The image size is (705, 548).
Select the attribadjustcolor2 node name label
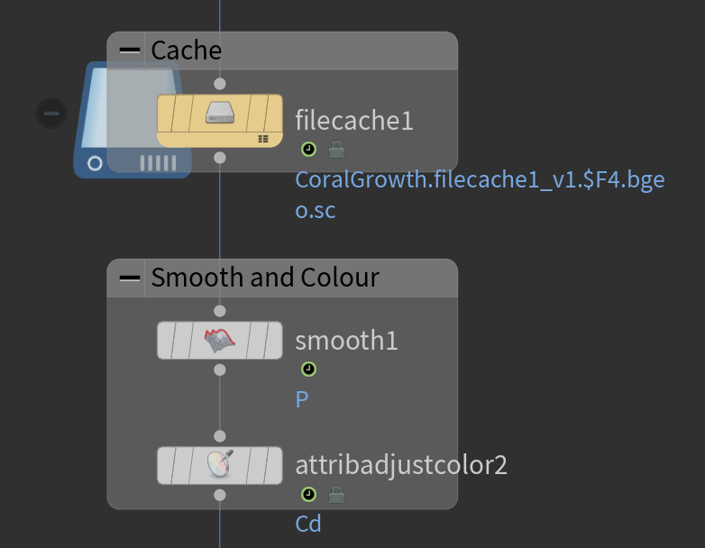[x=401, y=465]
